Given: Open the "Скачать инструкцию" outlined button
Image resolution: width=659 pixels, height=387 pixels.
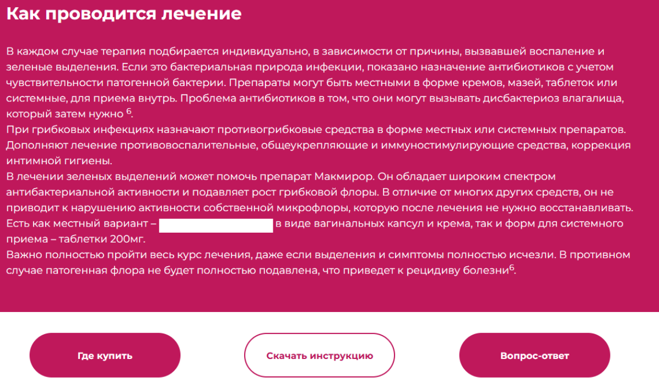Looking at the screenshot, I should tap(320, 356).
